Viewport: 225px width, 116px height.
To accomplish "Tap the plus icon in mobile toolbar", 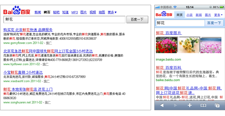I will [190, 105].
